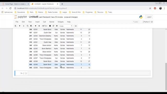Open the Buscadores bookmark folder
The image size is (167, 94).
click(x=20, y=12)
